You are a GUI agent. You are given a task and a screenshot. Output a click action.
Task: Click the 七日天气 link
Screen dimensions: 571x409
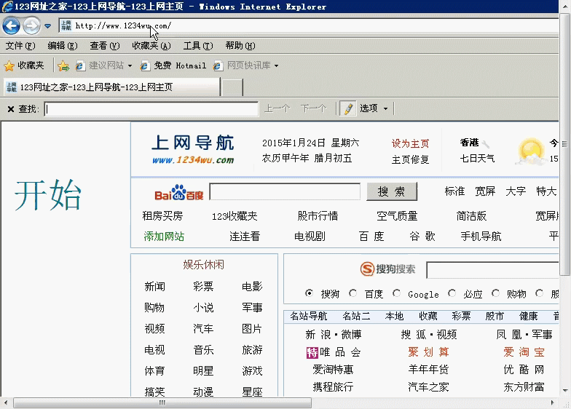pyautogui.click(x=477, y=159)
